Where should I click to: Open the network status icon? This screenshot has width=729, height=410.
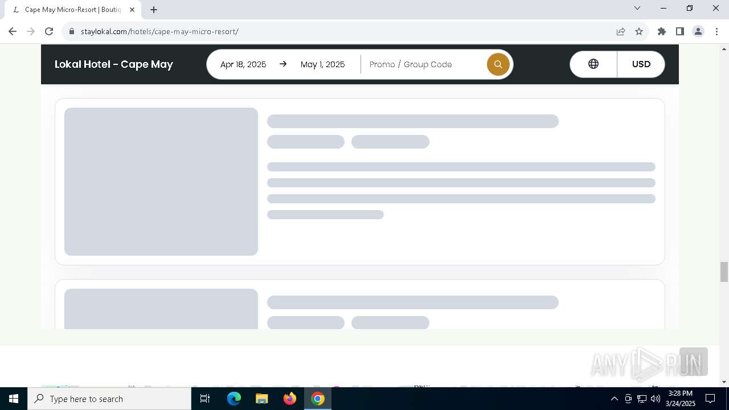click(642, 399)
